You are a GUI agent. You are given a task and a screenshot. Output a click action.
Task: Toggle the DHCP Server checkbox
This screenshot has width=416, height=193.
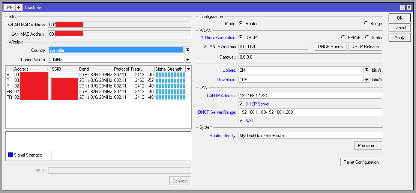point(241,104)
